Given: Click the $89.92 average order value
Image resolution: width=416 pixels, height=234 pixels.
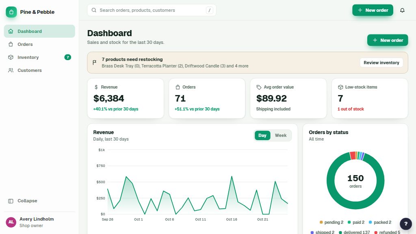Looking at the screenshot, I should pyautogui.click(x=271, y=98).
